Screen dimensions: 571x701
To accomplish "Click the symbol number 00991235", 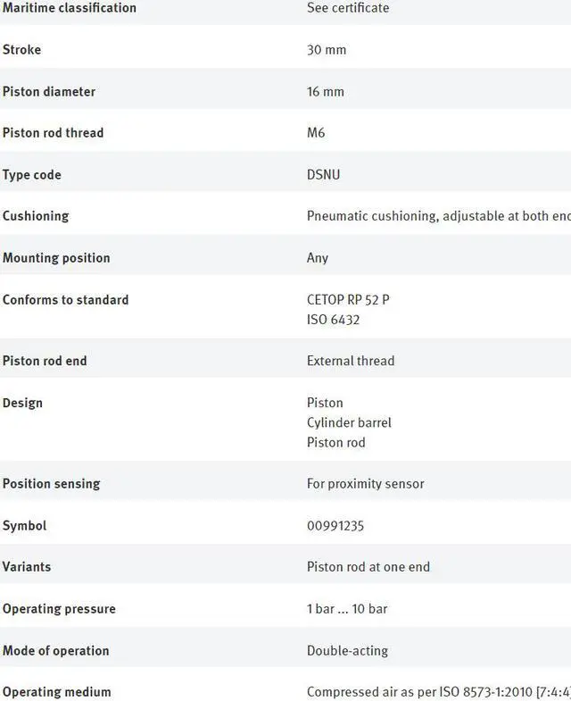I will coord(335,526).
